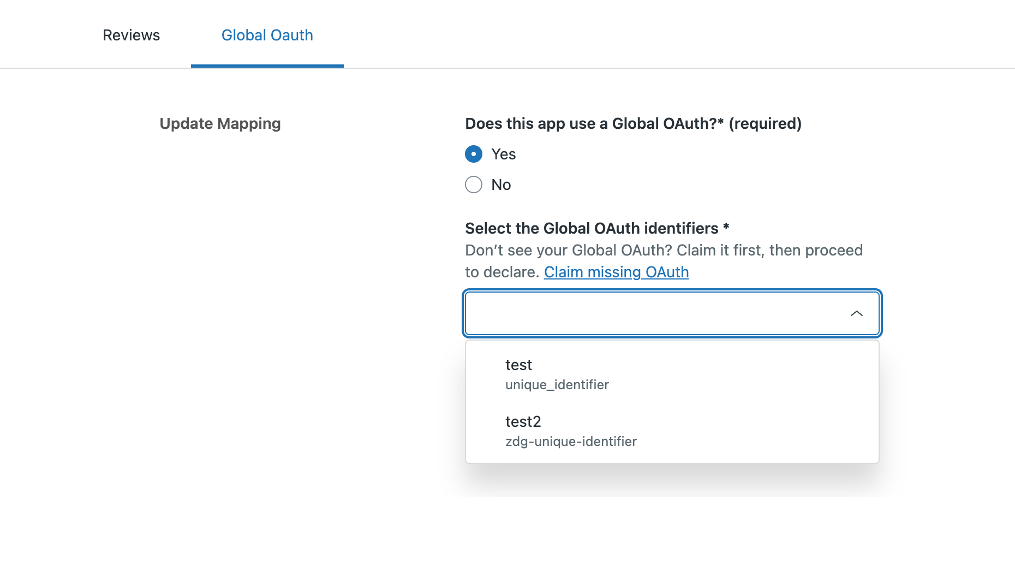The width and height of the screenshot is (1015, 583).
Task: Pick the test2 option from the list
Action: (x=523, y=421)
